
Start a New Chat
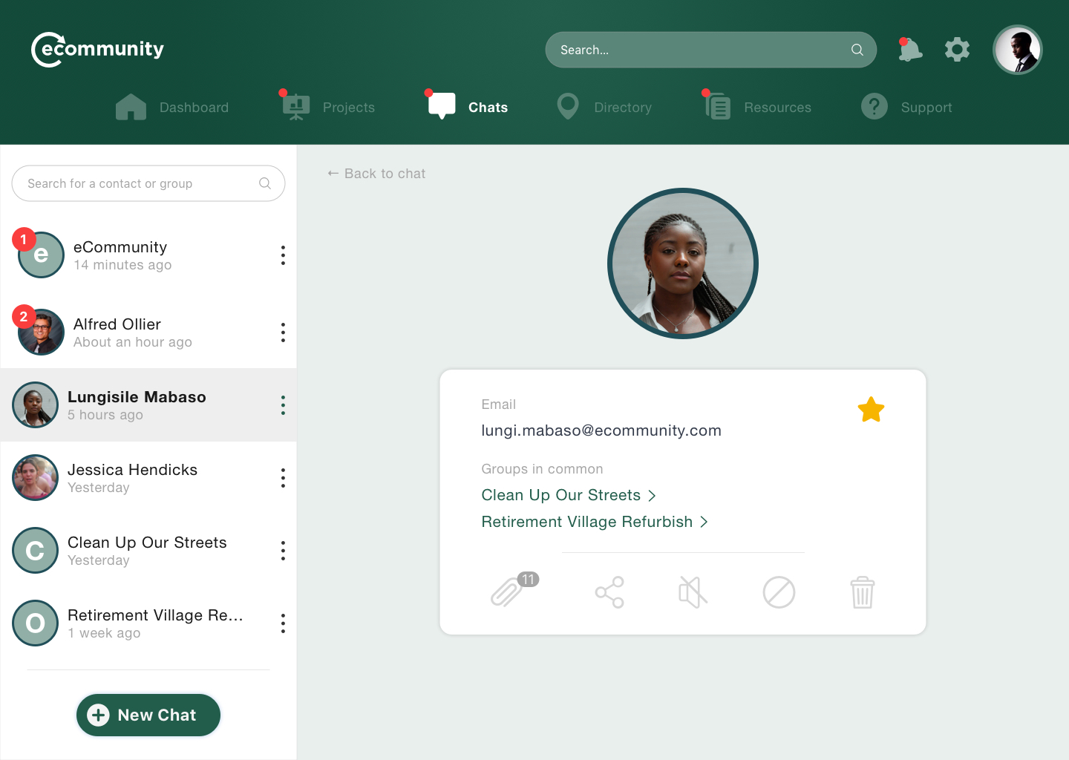[x=148, y=715]
